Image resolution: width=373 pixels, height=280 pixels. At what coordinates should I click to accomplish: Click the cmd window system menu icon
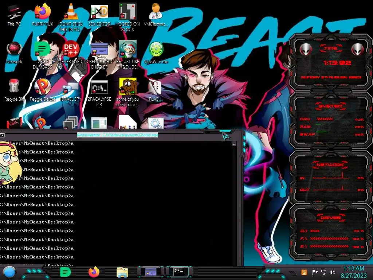(2, 135)
